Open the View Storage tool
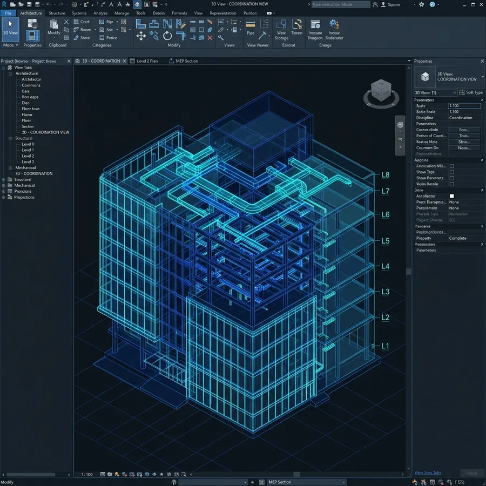The width and height of the screenshot is (486, 486). click(x=281, y=30)
